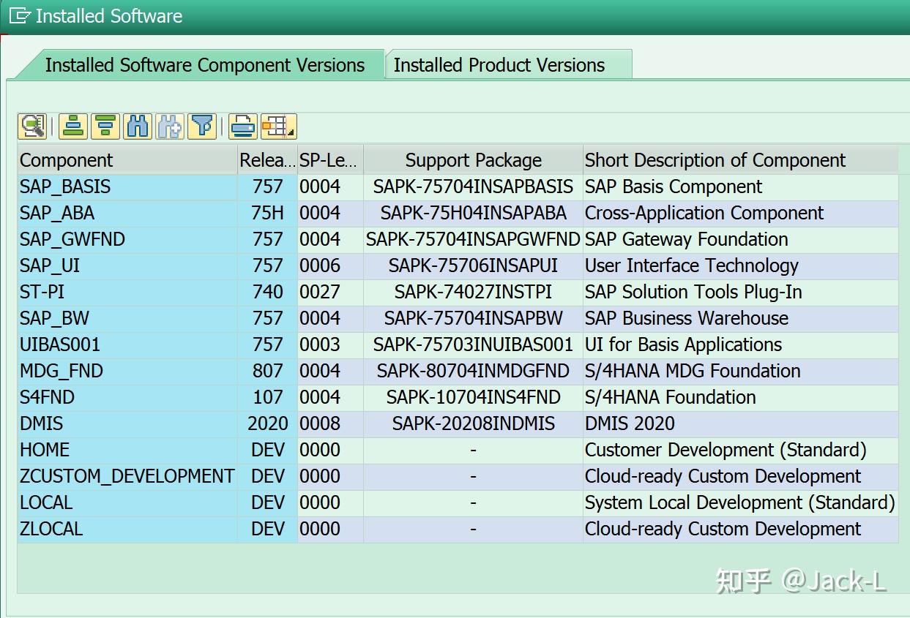
Task: Click the S4FND component cell
Action: coord(127,397)
